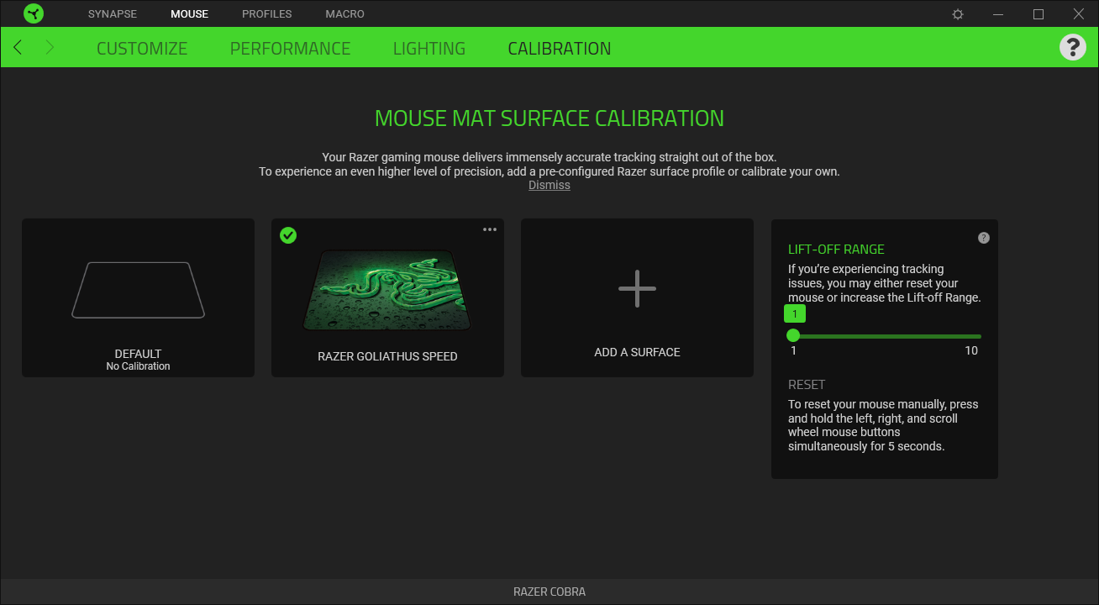The height and width of the screenshot is (605, 1099).
Task: Click the plus icon to add surface
Action: 637,288
